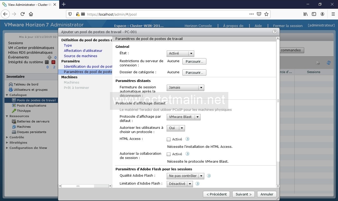Click the events warning diamond icon
This screenshot has height=201, width=338.
click(x=49, y=57)
